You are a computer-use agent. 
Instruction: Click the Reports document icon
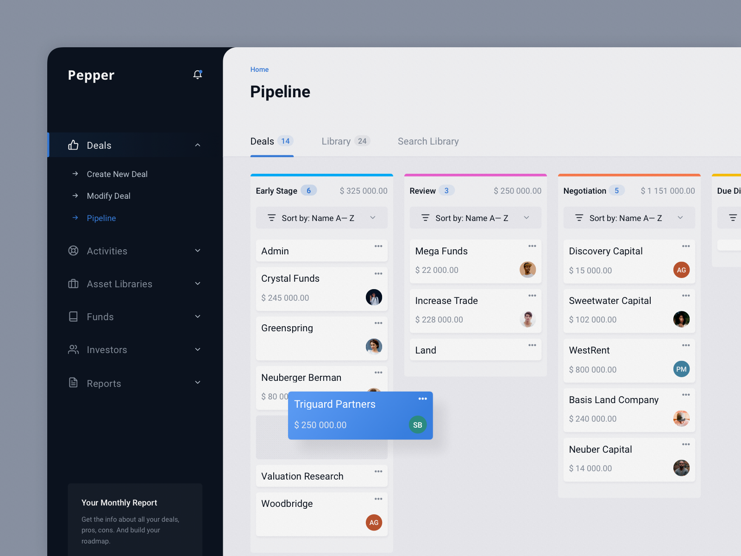[x=73, y=382]
